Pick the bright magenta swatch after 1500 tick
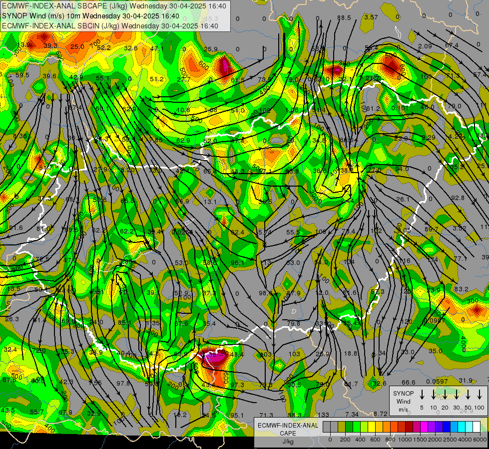This screenshot has width=489, height=449. (x=425, y=427)
